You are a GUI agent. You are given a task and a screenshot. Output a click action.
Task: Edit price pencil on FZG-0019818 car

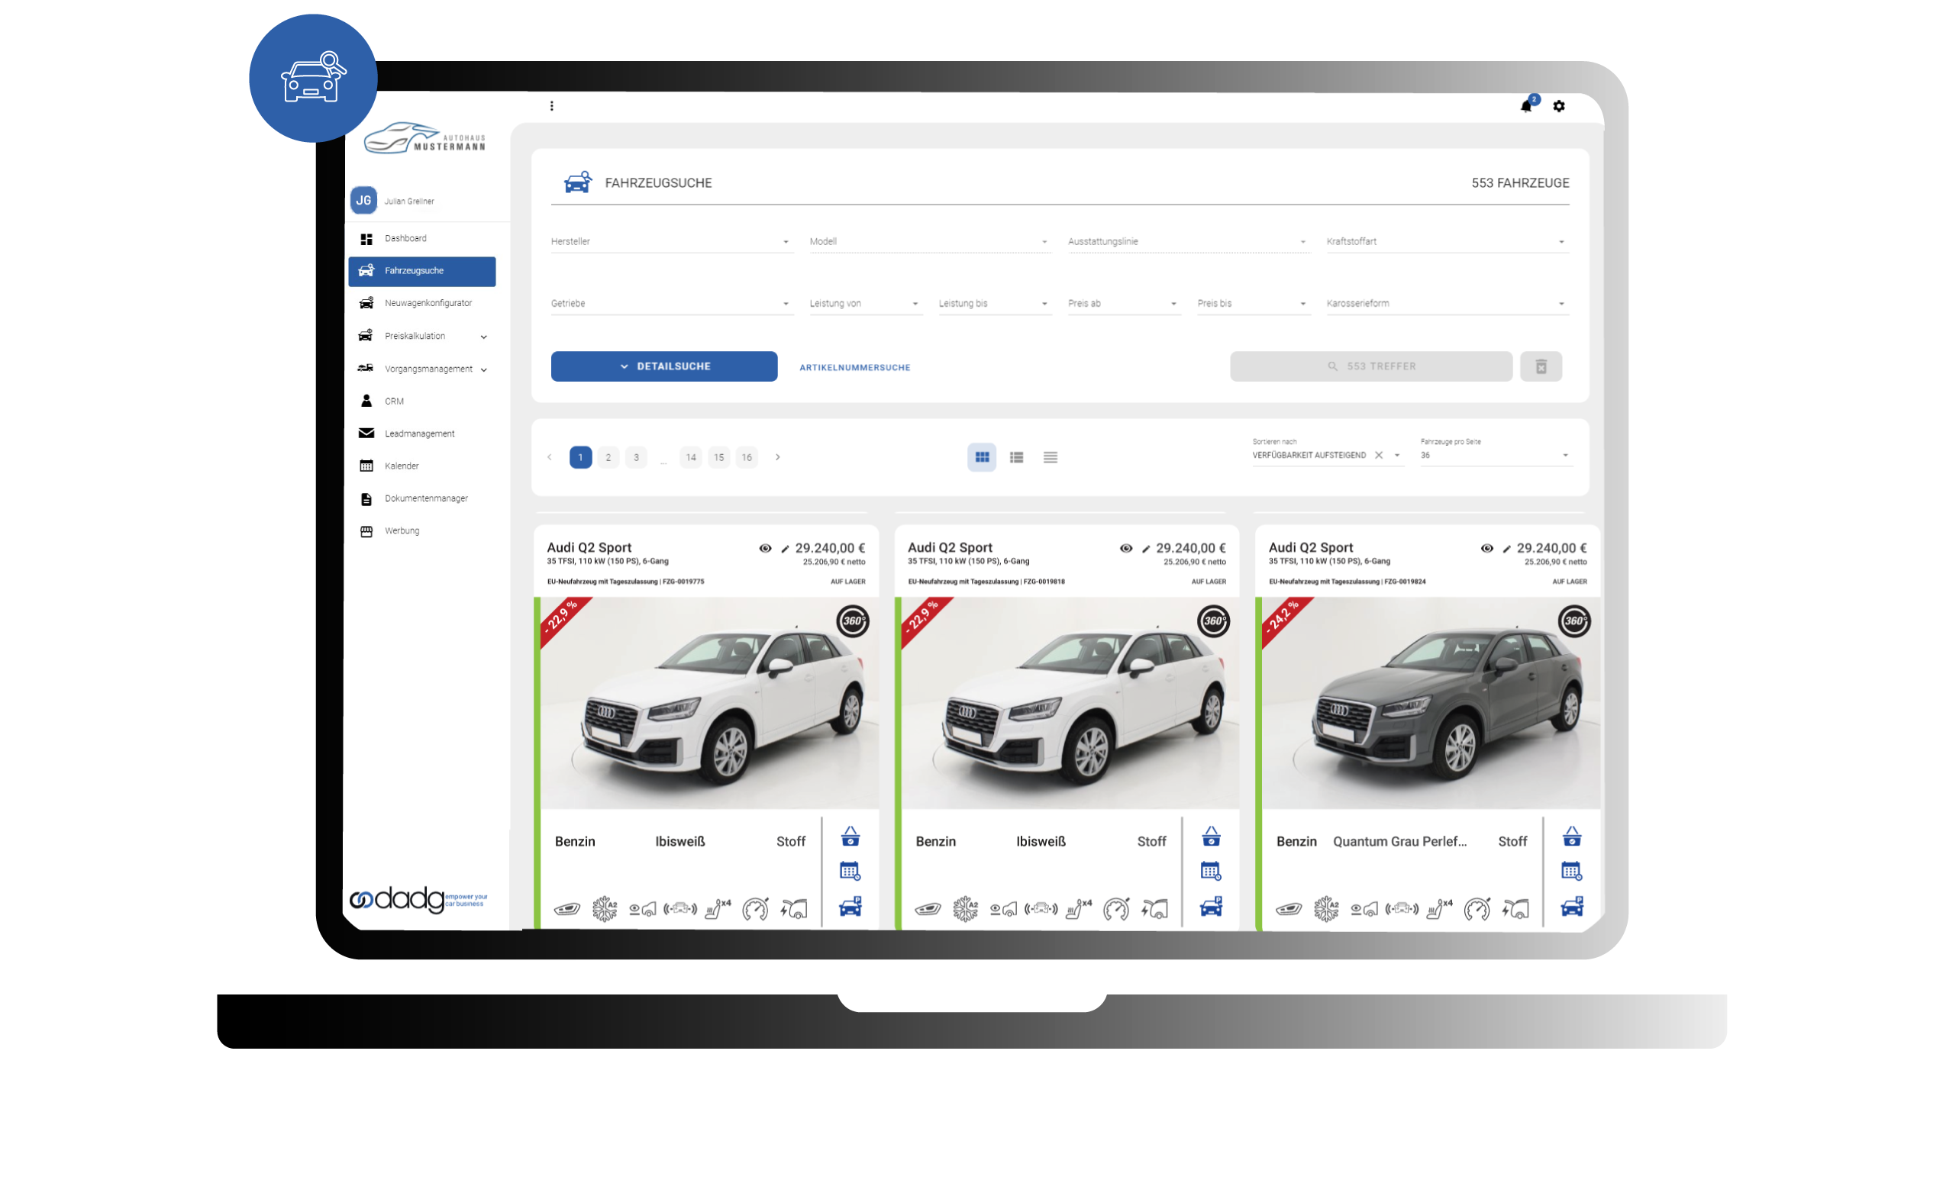click(1146, 549)
